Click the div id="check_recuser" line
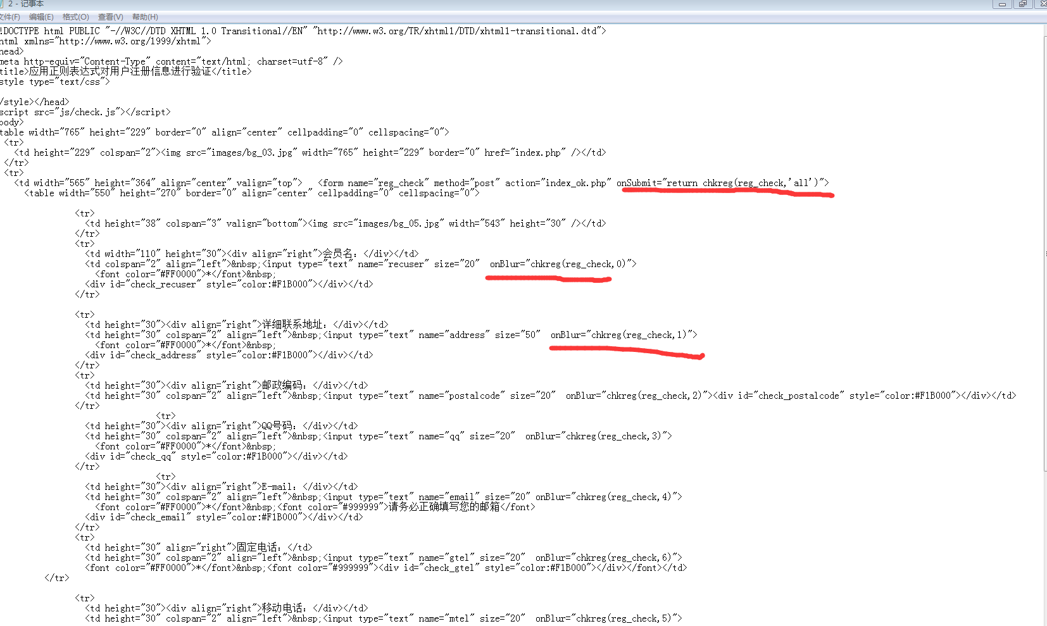Image resolution: width=1047 pixels, height=626 pixels. click(229, 284)
